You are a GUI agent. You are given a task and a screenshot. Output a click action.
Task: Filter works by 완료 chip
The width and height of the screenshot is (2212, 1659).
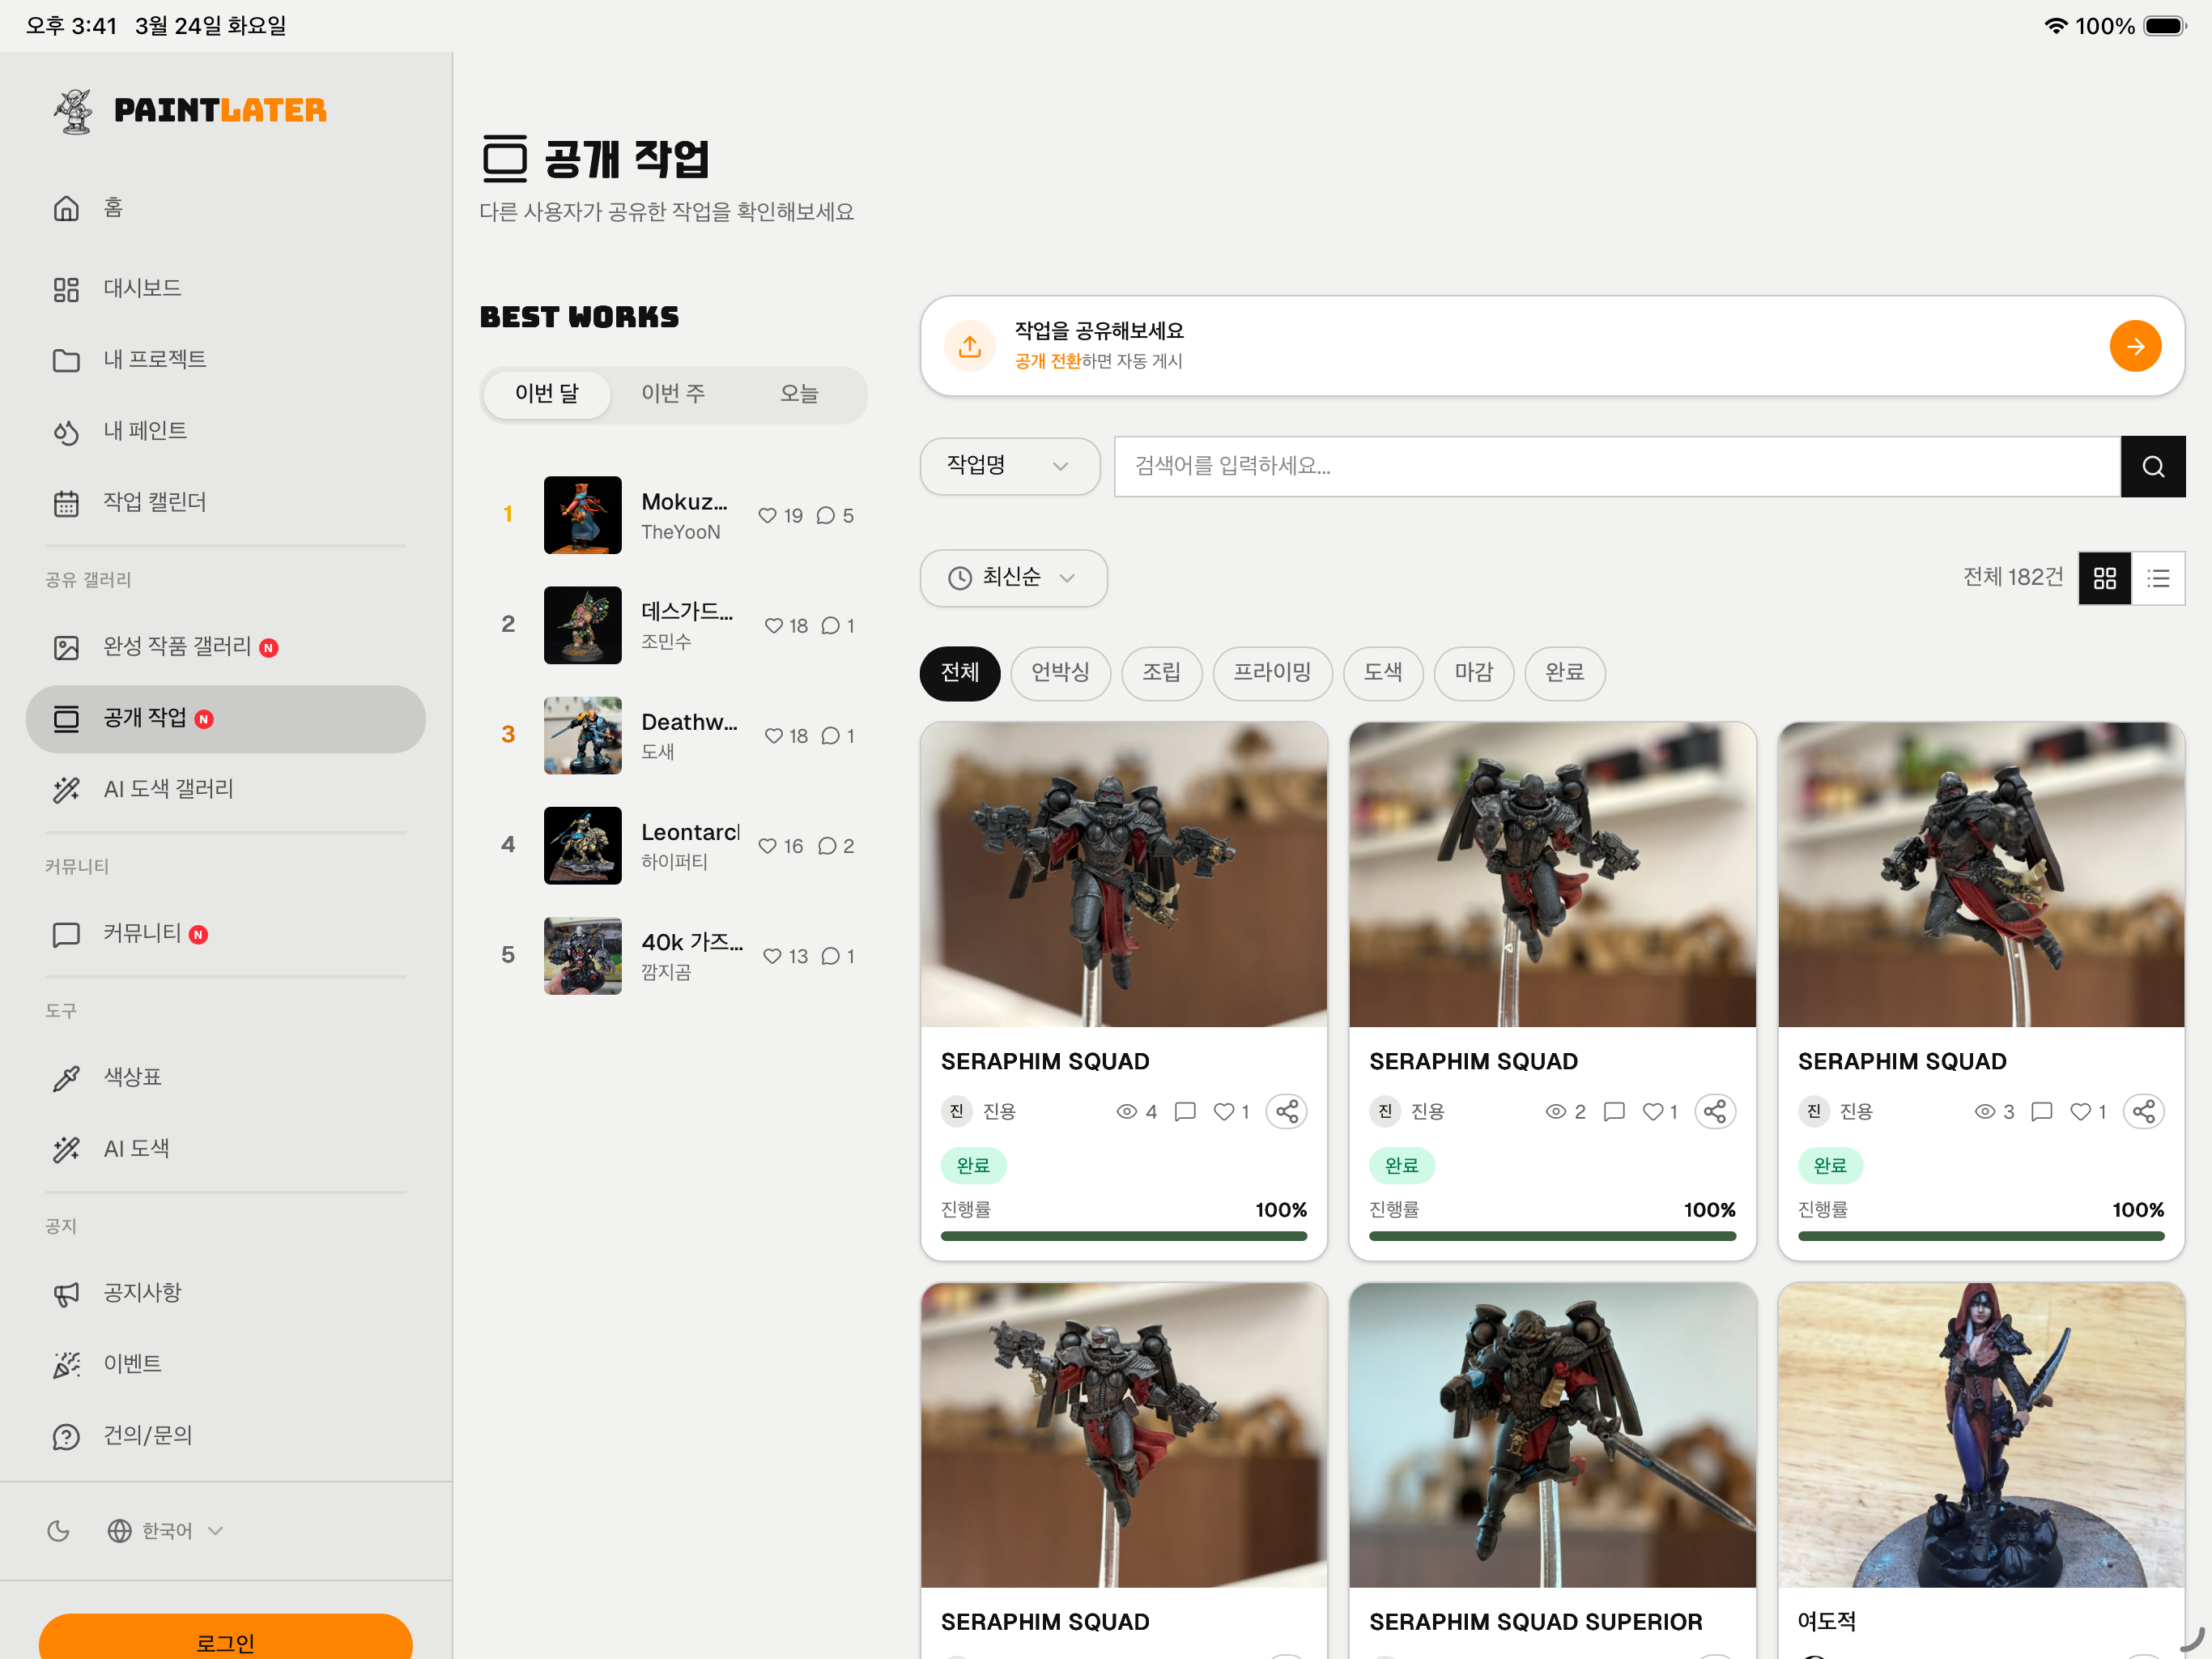coord(1564,672)
